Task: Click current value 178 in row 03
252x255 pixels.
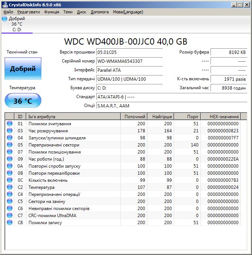Action: [x=141, y=131]
